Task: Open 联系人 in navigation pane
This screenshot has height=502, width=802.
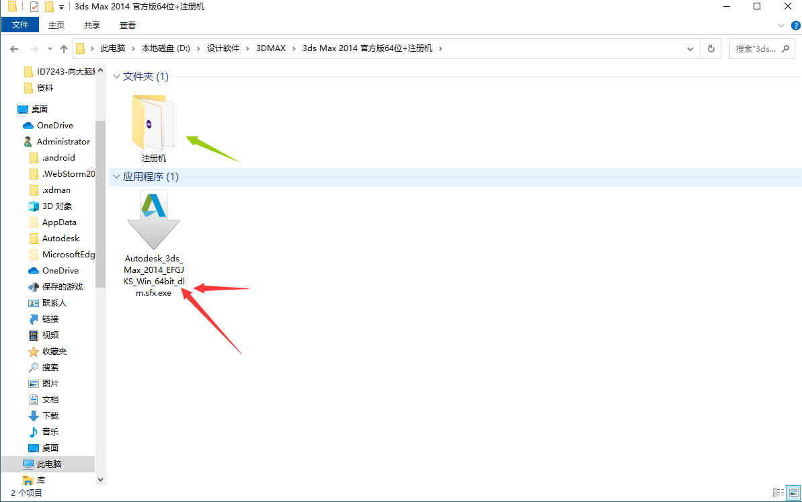Action: [48, 302]
